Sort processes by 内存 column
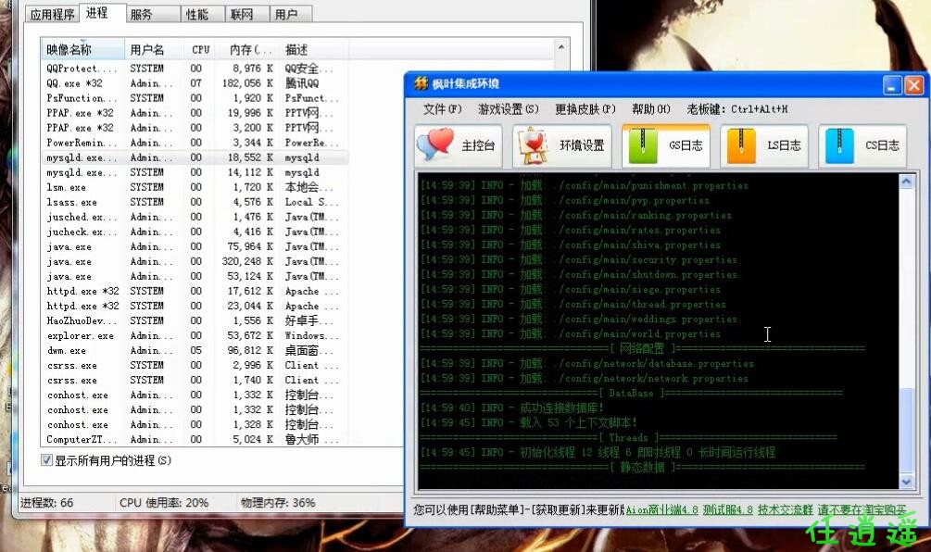The width and height of the screenshot is (931, 552). pyautogui.click(x=249, y=49)
